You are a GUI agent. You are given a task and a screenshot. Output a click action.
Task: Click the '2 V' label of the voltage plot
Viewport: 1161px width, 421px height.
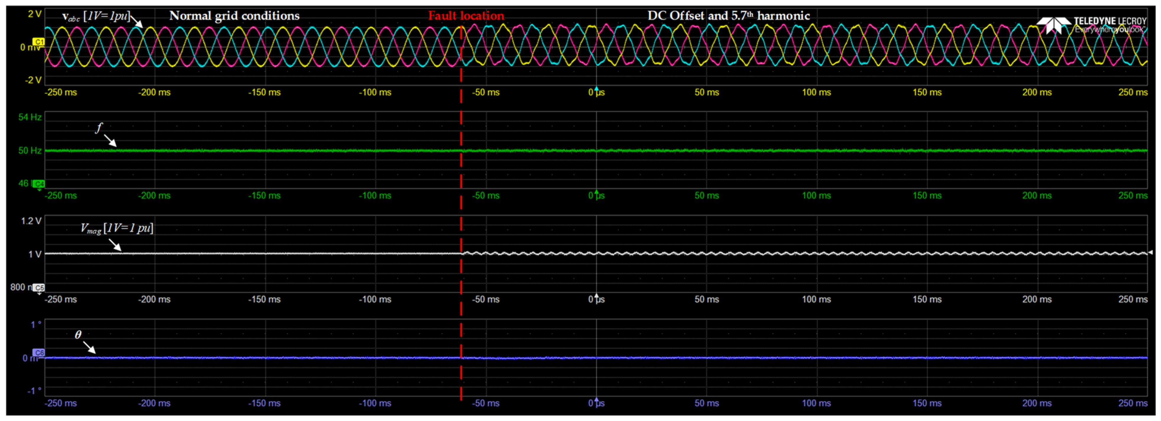[34, 14]
